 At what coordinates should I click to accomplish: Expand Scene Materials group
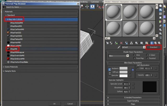coord(4,67)
